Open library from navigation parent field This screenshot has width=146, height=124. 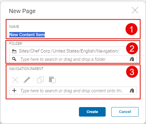(132, 90)
